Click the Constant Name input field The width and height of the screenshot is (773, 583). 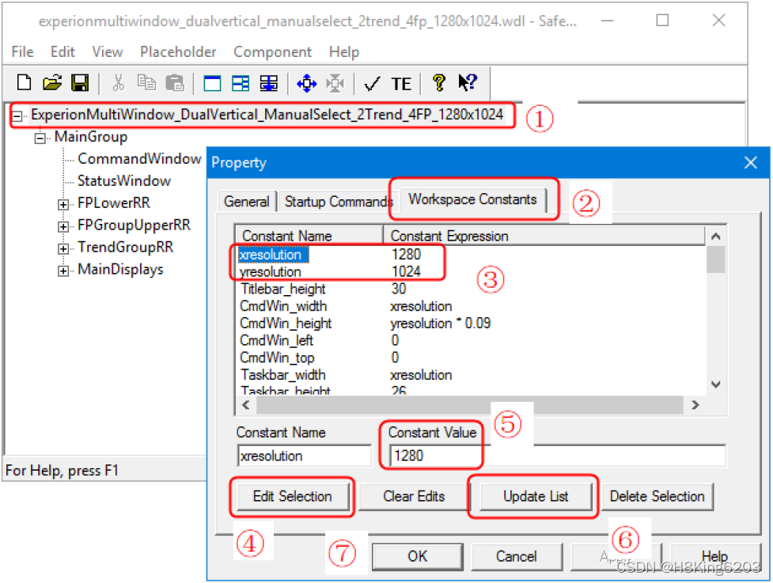[304, 456]
